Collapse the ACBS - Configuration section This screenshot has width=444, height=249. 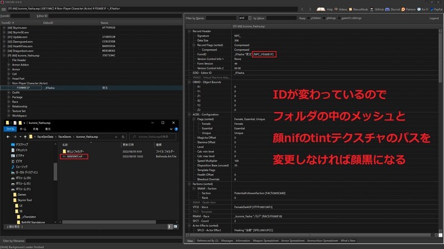click(x=189, y=115)
